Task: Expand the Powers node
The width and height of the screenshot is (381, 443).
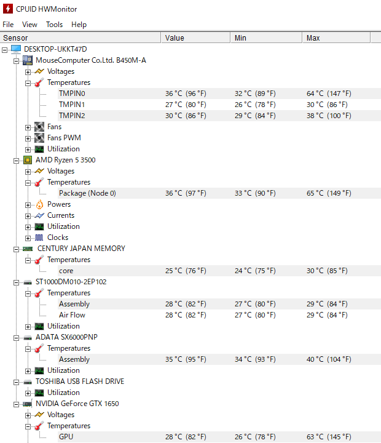Action: [x=28, y=205]
